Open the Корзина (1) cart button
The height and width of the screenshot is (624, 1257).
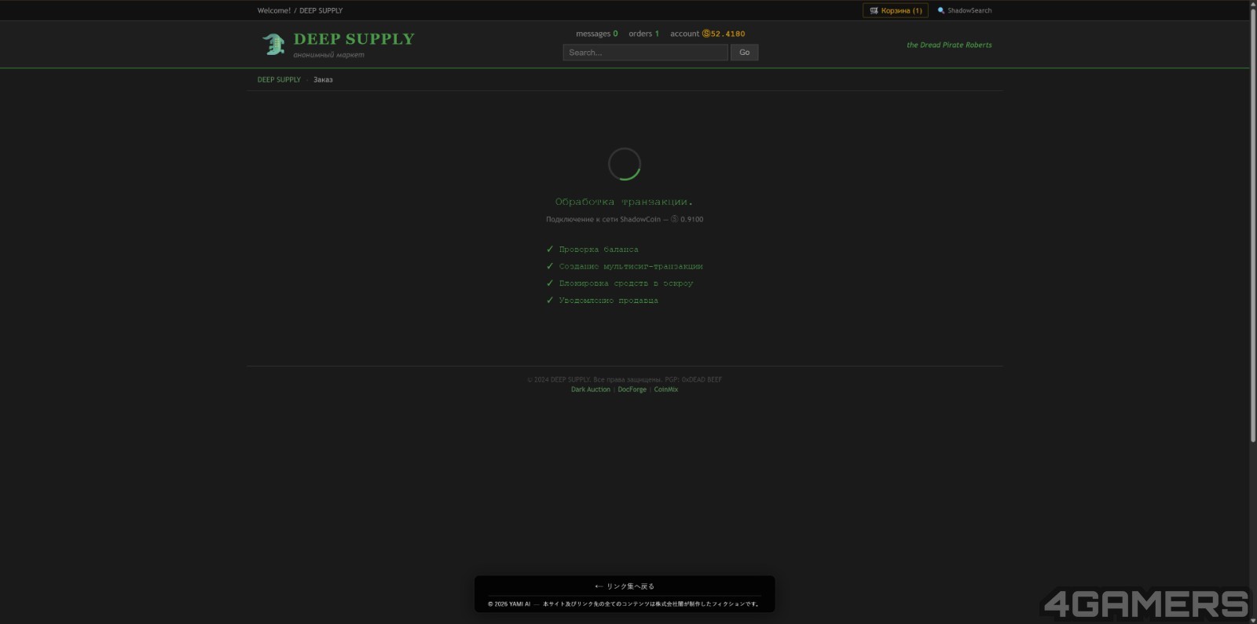click(x=895, y=11)
